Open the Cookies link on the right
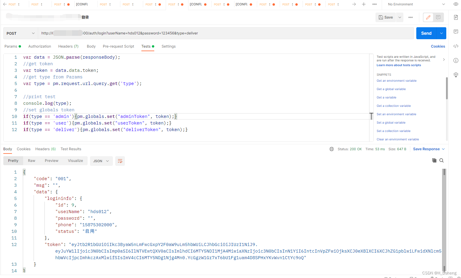 tap(438, 46)
